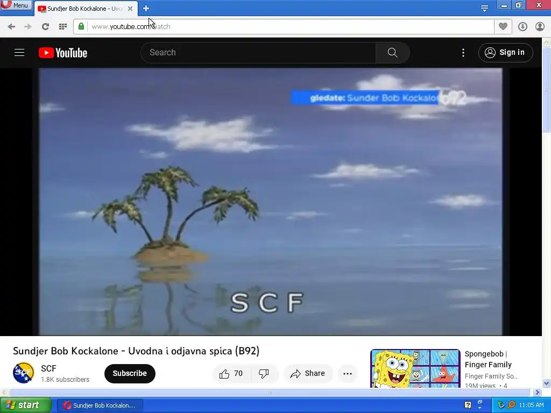This screenshot has width=551, height=413.
Task: Click the Sign in button
Action: point(506,53)
